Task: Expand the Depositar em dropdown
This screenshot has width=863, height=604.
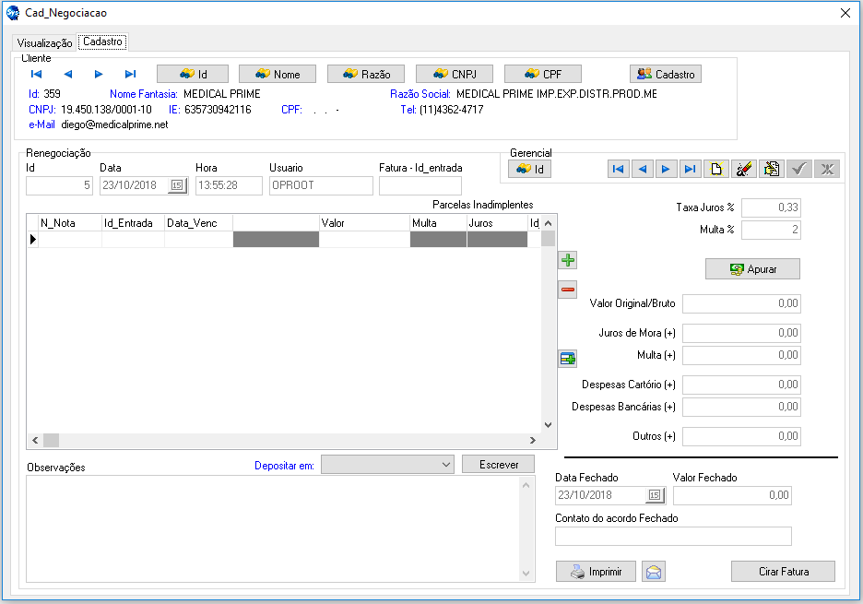Action: [x=446, y=465]
